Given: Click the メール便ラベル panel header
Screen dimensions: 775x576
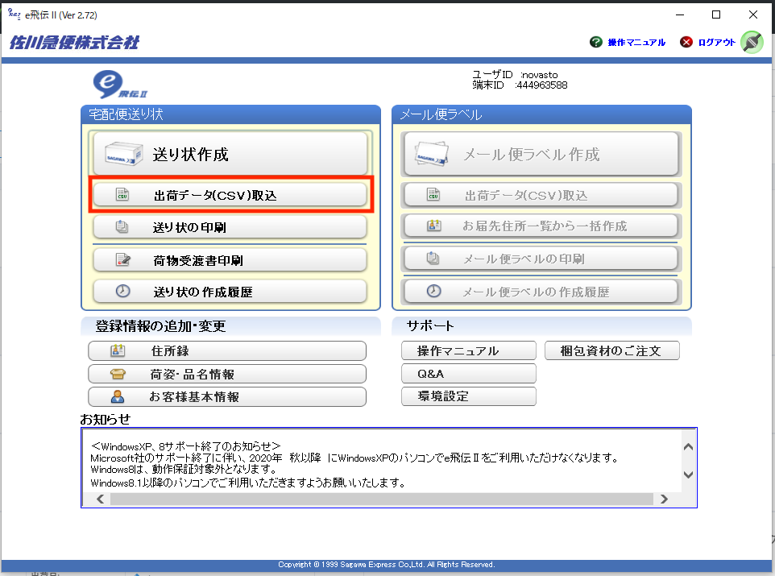Looking at the screenshot, I should pyautogui.click(x=541, y=114).
